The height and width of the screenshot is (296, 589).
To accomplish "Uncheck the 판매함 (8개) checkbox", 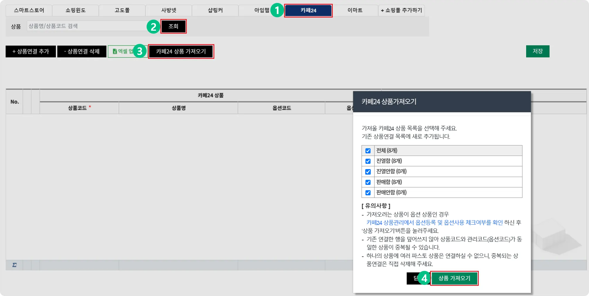I will (x=368, y=182).
